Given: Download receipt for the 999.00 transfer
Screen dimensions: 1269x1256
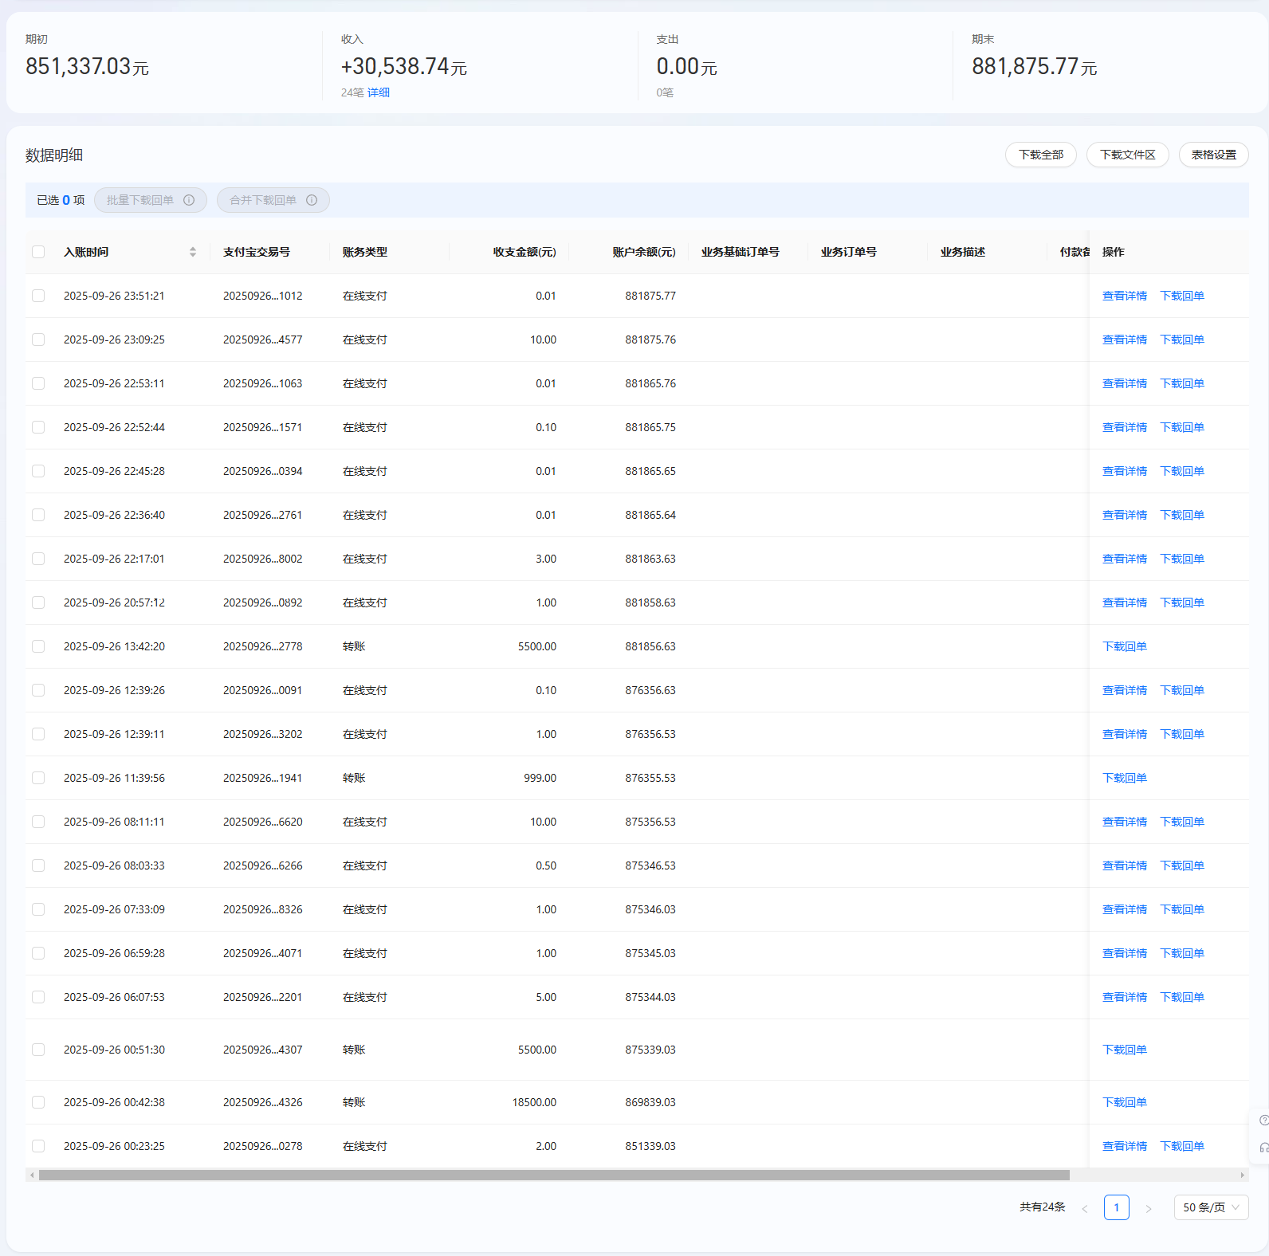Looking at the screenshot, I should pos(1124,778).
